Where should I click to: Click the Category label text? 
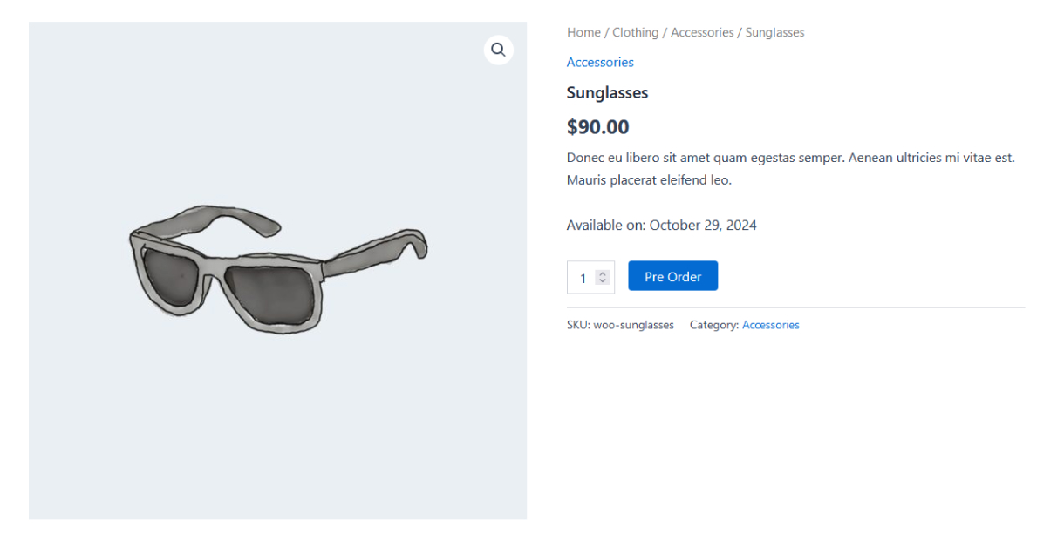tap(713, 325)
